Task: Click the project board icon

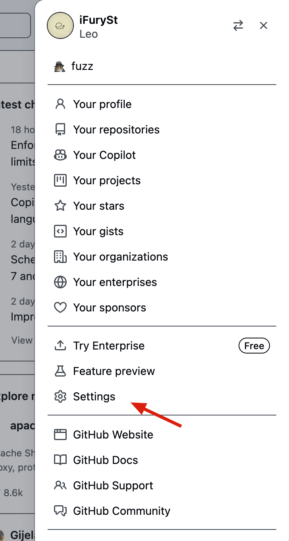Action: [60, 180]
